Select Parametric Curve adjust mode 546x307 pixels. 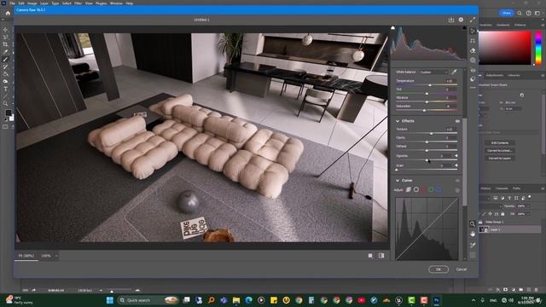click(x=409, y=189)
